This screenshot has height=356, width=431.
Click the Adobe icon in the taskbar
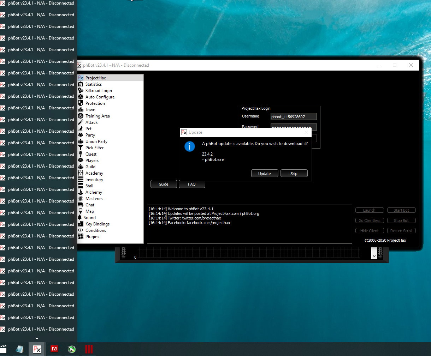(x=54, y=349)
